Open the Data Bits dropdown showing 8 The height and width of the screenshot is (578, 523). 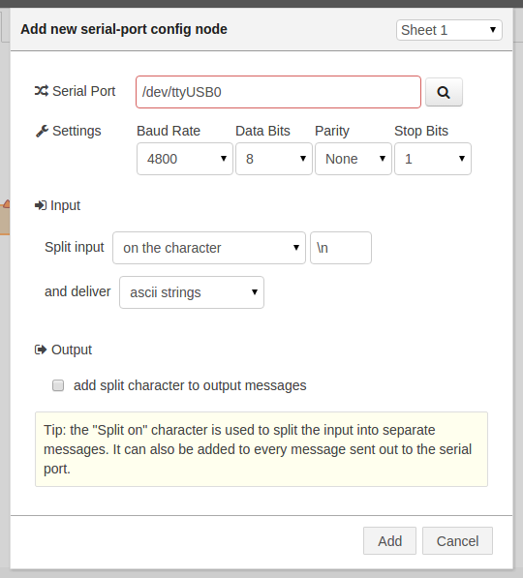[x=274, y=159]
